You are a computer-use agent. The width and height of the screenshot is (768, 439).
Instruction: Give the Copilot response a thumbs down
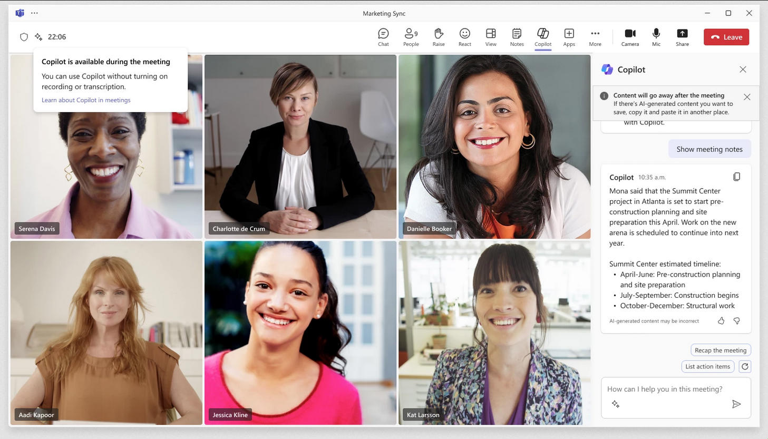click(x=737, y=320)
